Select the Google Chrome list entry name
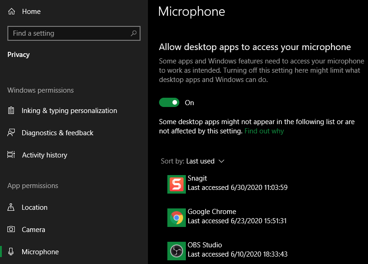This screenshot has width=368, height=264. (x=212, y=212)
